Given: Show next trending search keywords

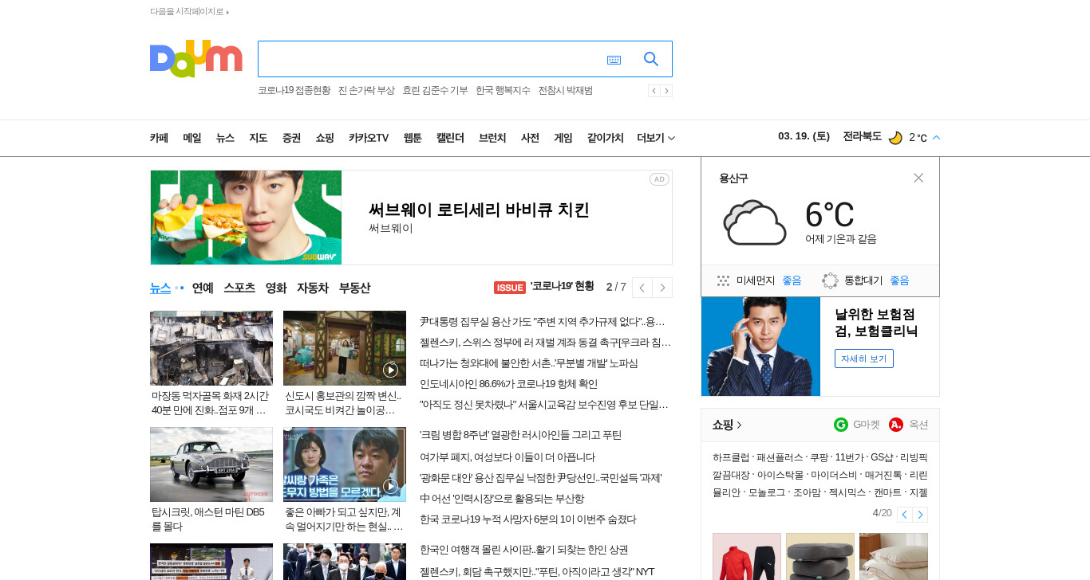Looking at the screenshot, I should pos(666,91).
